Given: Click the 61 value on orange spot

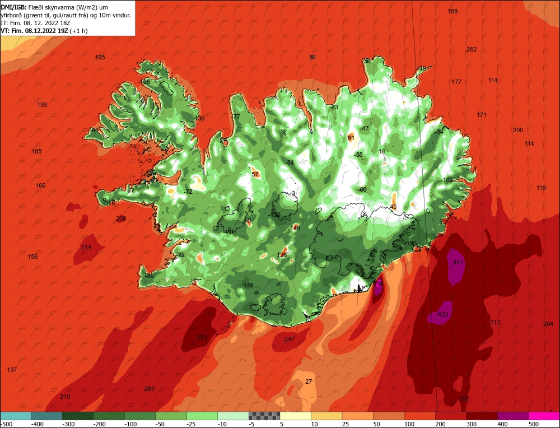Looking at the screenshot, I should coord(351,138).
